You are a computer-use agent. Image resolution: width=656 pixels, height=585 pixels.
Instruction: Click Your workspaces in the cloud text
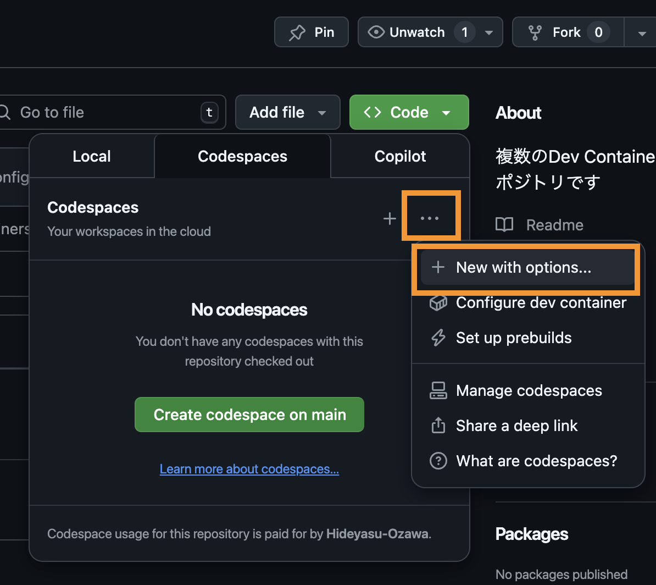tap(129, 231)
